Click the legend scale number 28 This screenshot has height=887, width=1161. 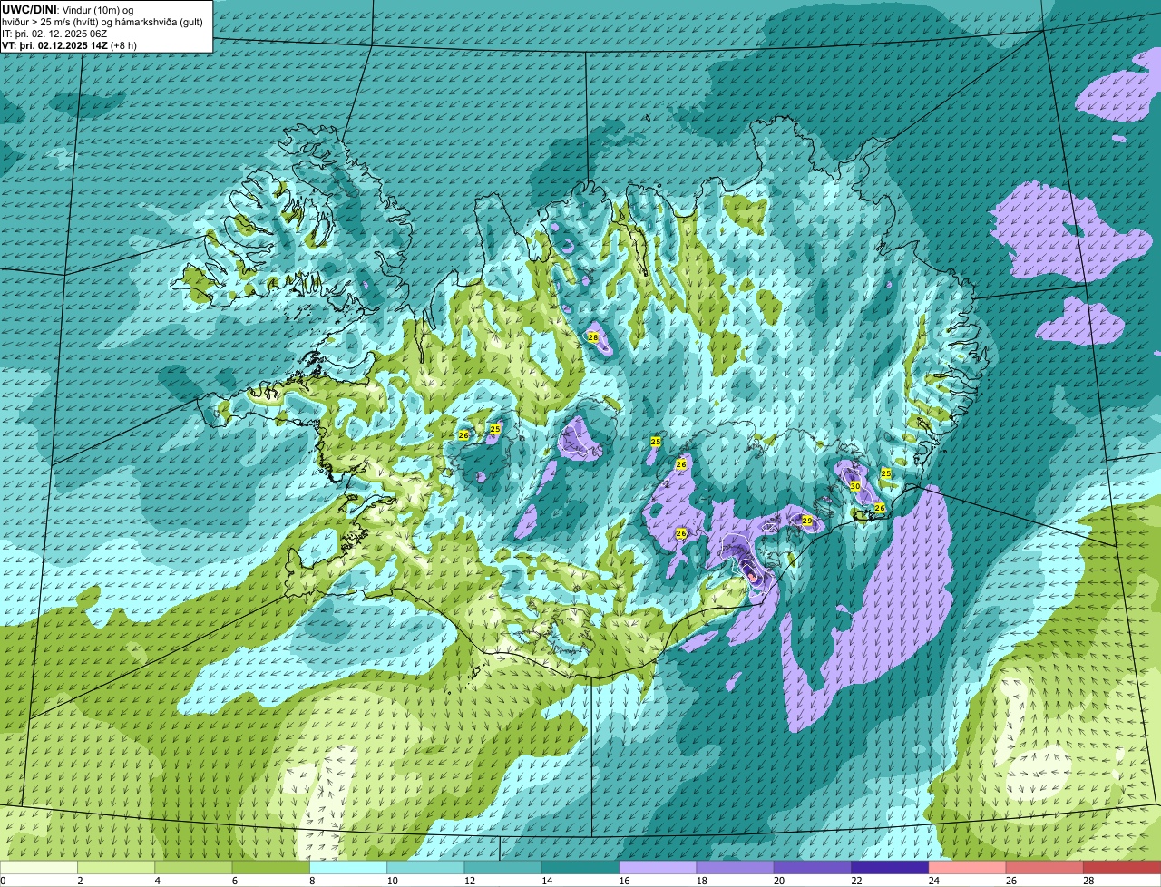click(1088, 881)
